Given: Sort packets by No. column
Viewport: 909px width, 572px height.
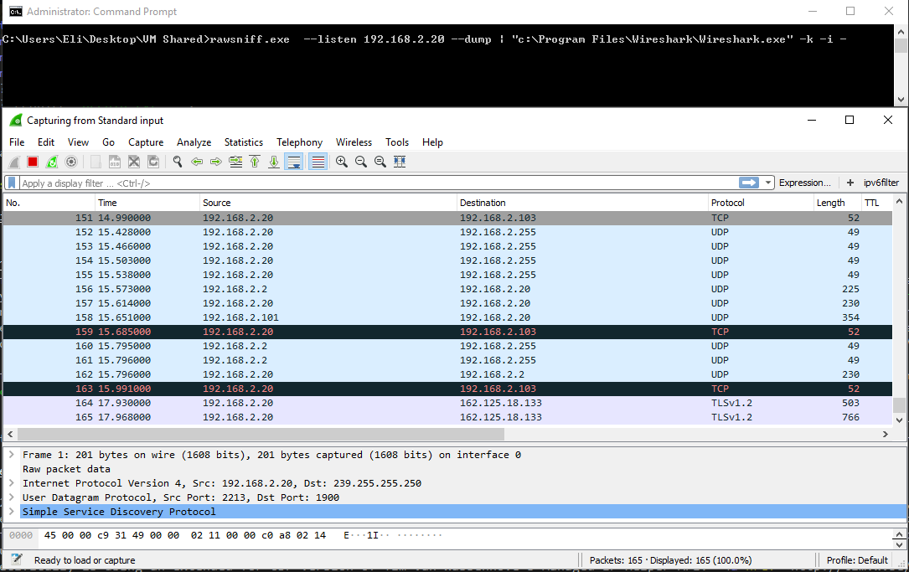Looking at the screenshot, I should pyautogui.click(x=49, y=203).
